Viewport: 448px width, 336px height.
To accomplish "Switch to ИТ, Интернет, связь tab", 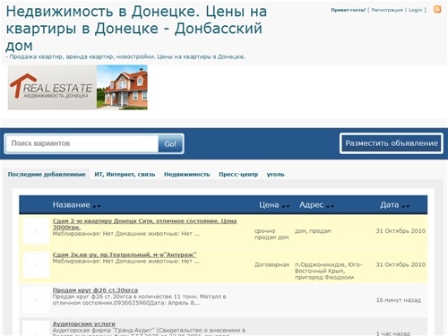I will [x=125, y=175].
